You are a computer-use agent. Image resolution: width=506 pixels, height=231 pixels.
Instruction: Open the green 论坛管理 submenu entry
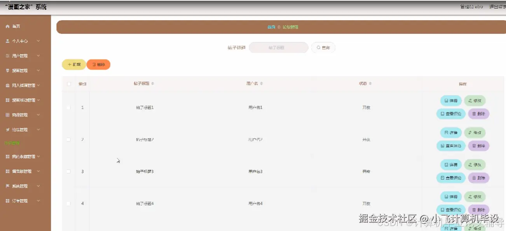coord(12,143)
